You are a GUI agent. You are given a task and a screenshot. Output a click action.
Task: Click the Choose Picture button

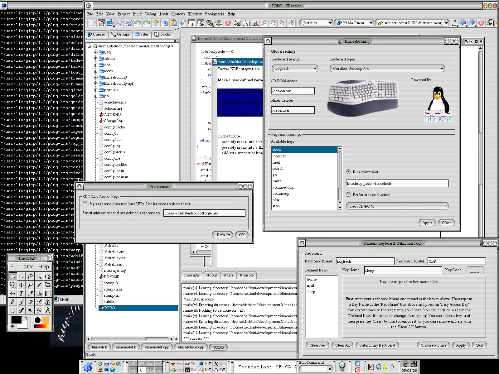(x=434, y=345)
